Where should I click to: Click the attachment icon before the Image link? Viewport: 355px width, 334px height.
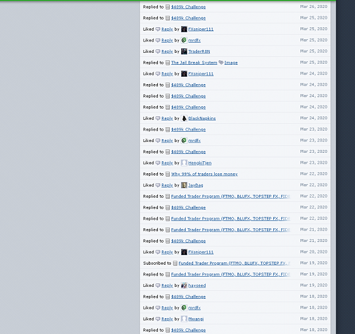(x=221, y=62)
